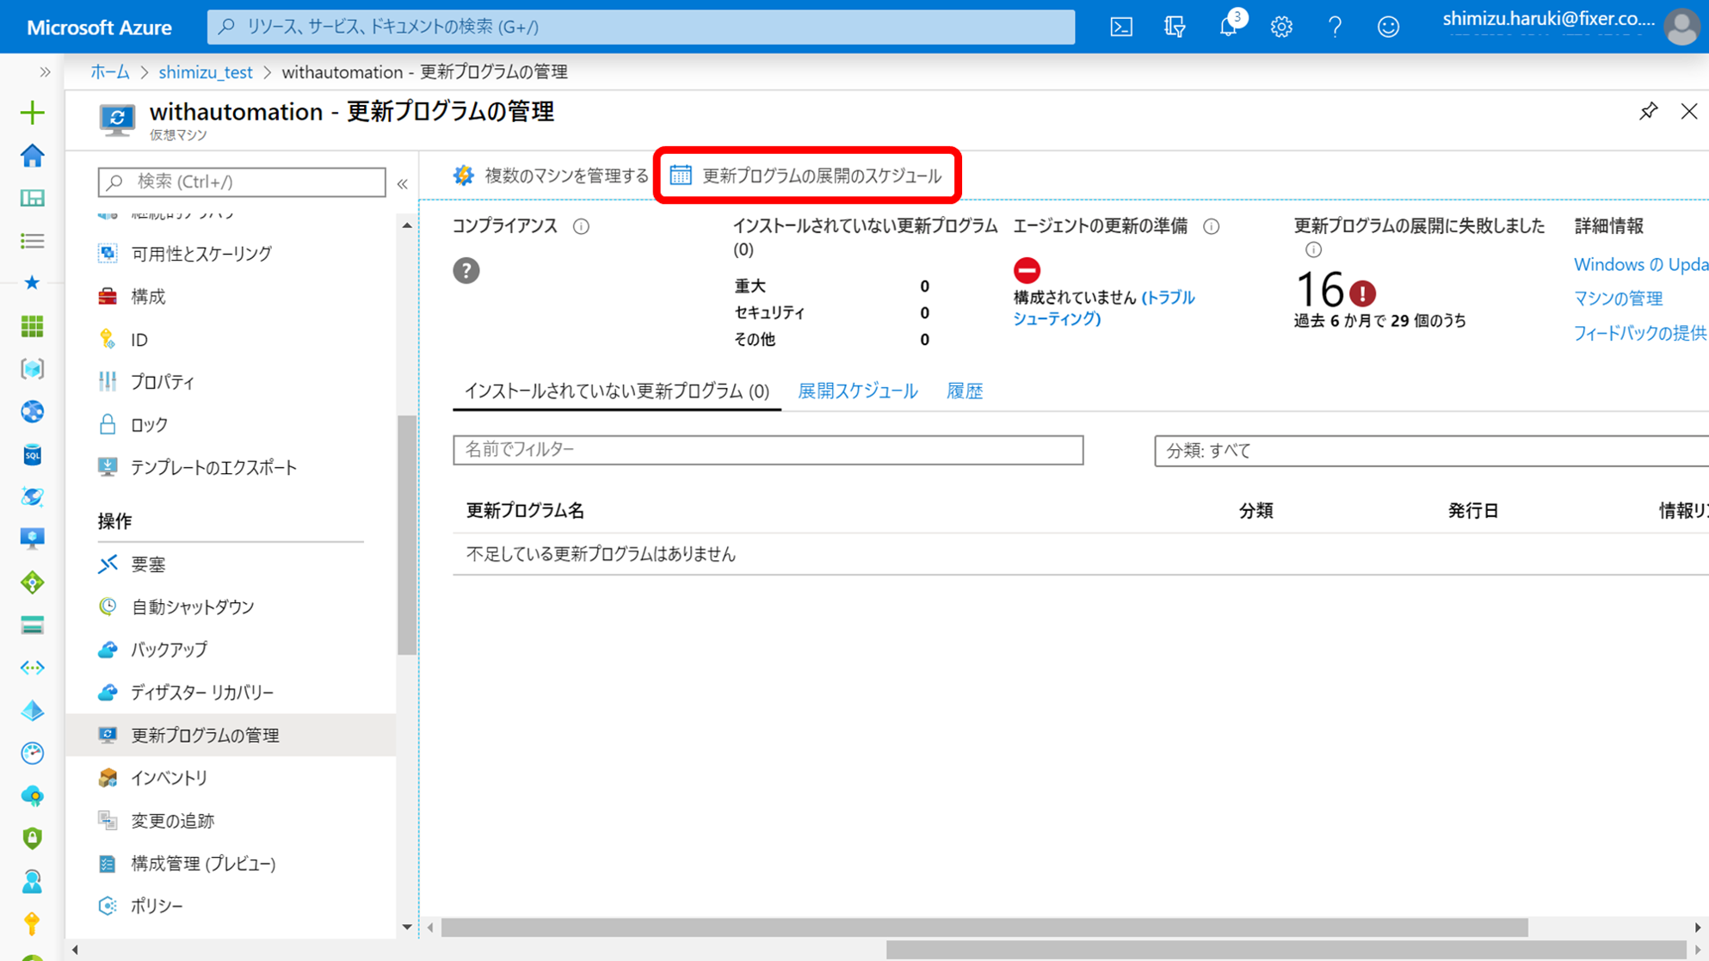Open Cloud Shell icon in top bar
The height and width of the screenshot is (961, 1709).
1121,27
